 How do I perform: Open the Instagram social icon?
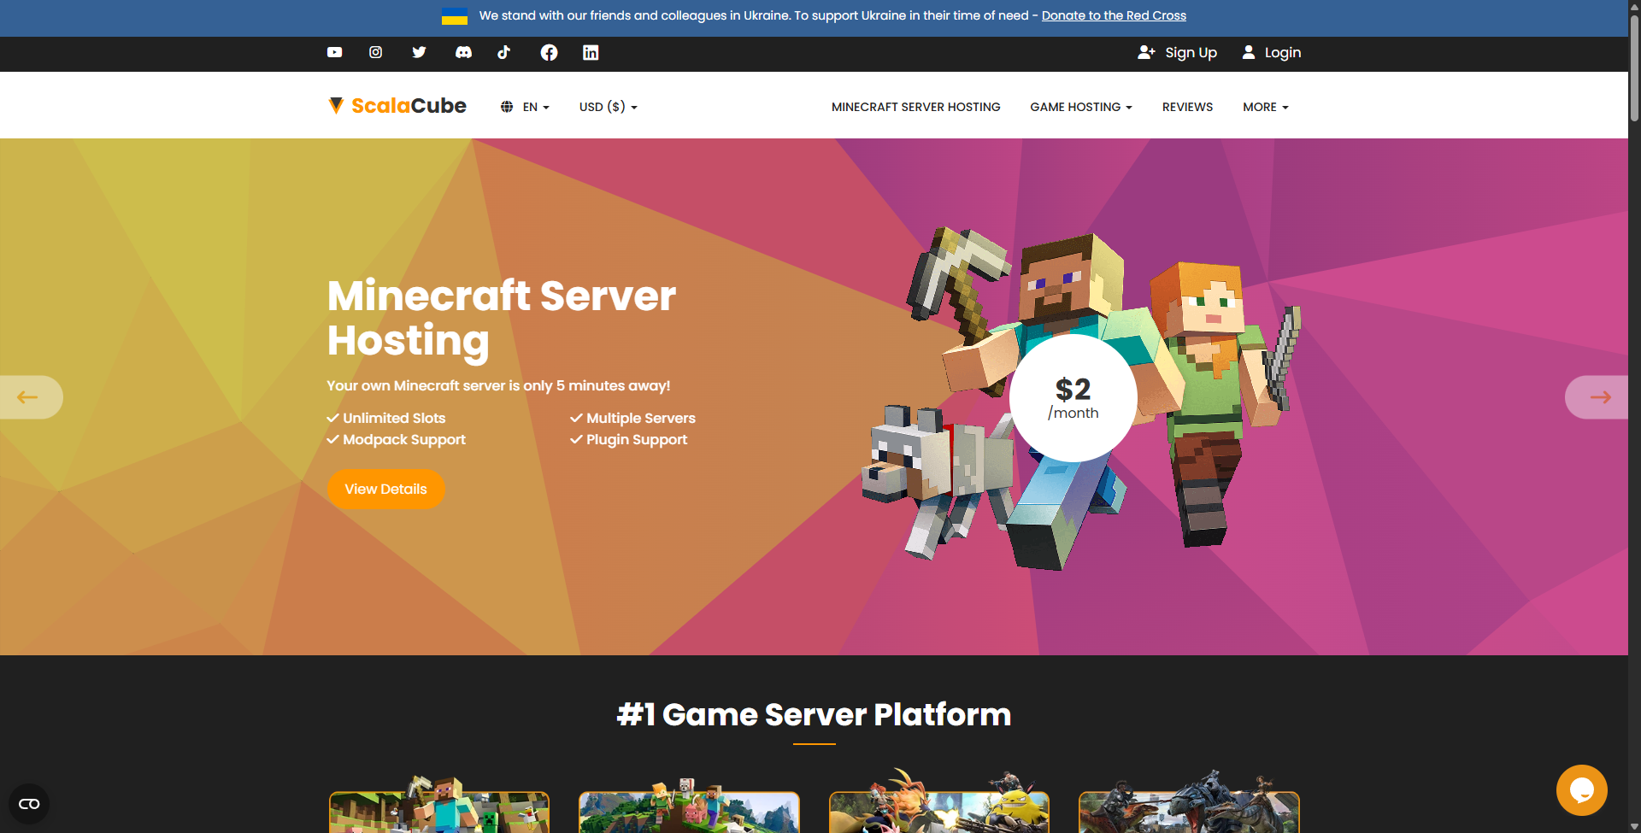(375, 52)
